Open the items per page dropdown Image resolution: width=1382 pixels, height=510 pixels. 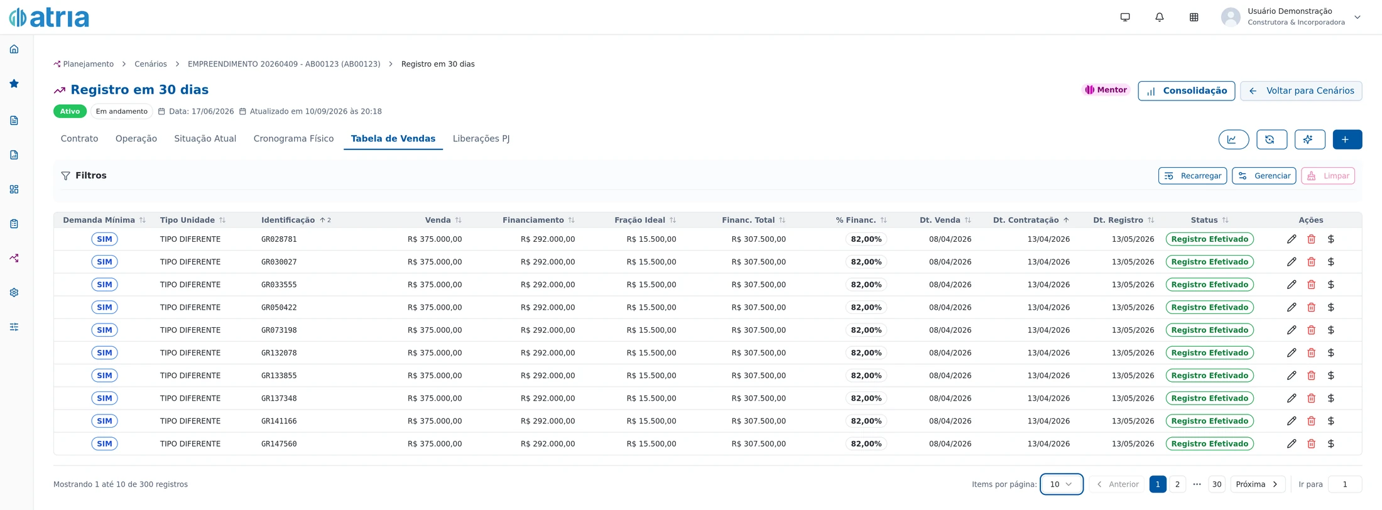point(1062,484)
